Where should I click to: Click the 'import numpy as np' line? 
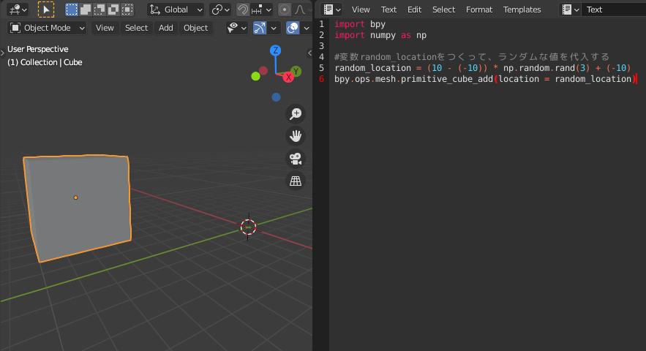coord(380,35)
